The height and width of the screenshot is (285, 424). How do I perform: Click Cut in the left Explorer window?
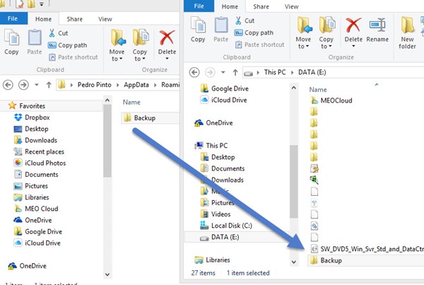tap(58, 33)
